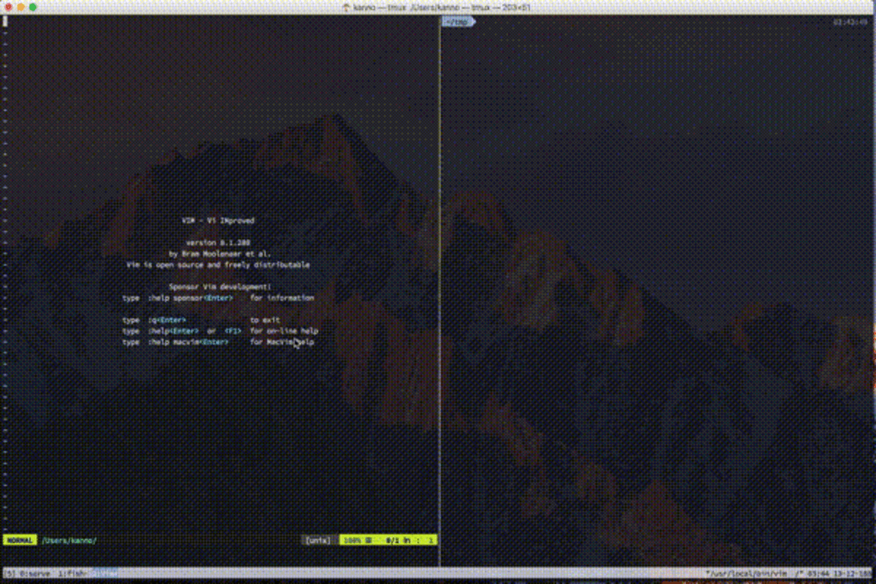This screenshot has width=876, height=584.
Task: Click the terminal window title text
Action: (442, 7)
